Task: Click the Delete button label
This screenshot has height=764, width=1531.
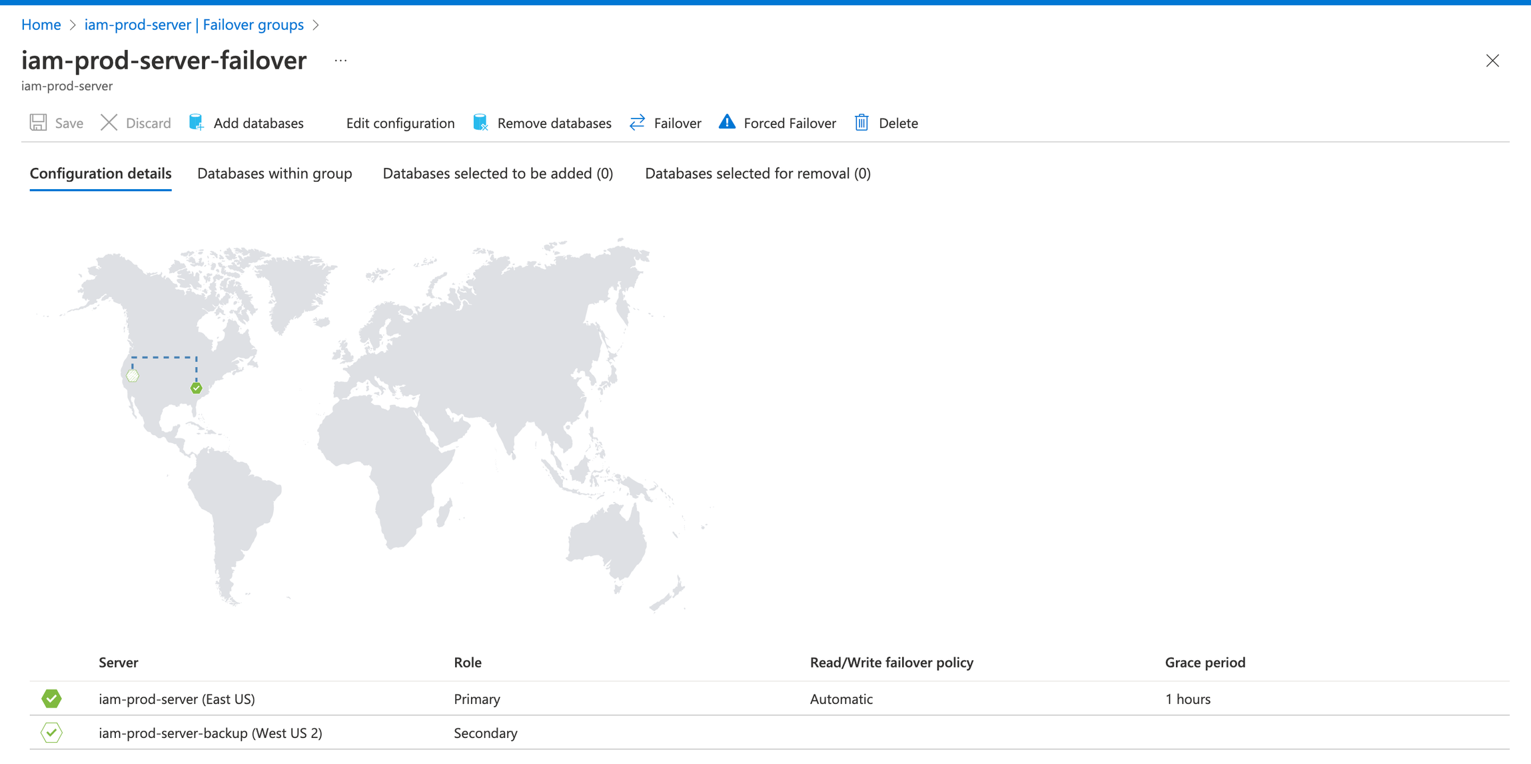Action: (898, 123)
